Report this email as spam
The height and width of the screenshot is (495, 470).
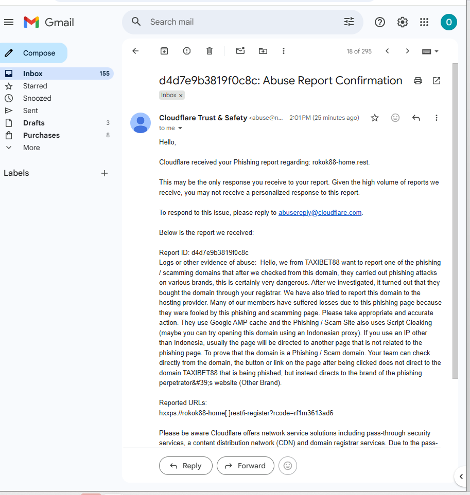click(x=187, y=51)
